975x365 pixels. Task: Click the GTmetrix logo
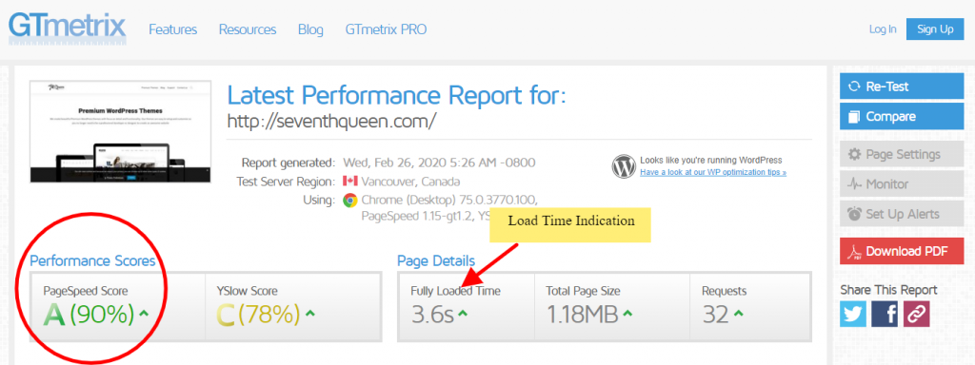[68, 28]
